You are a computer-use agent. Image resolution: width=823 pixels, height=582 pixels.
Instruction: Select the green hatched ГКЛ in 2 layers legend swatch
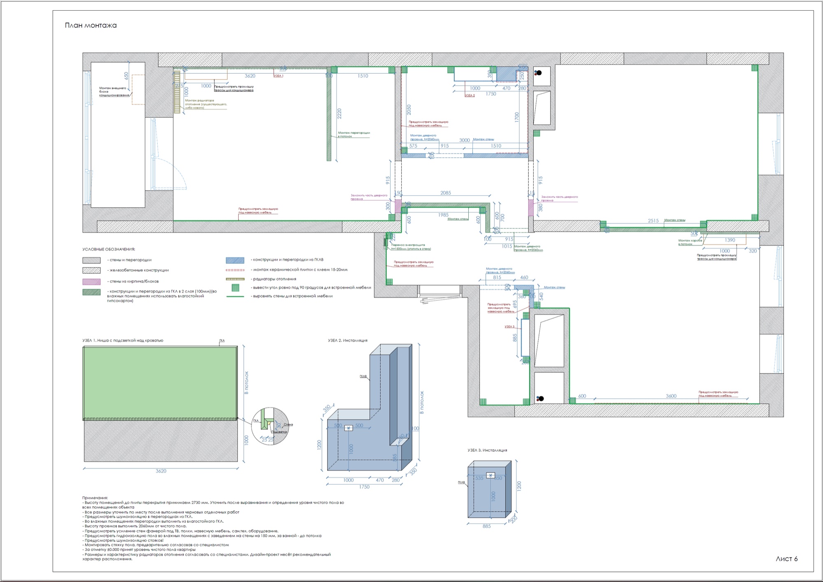91,292
